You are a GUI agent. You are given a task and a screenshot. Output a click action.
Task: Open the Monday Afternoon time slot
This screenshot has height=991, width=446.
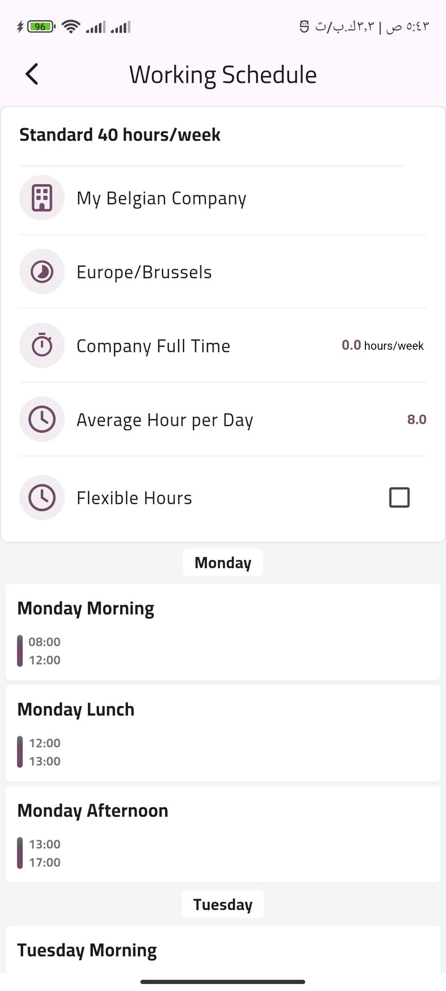click(223, 834)
